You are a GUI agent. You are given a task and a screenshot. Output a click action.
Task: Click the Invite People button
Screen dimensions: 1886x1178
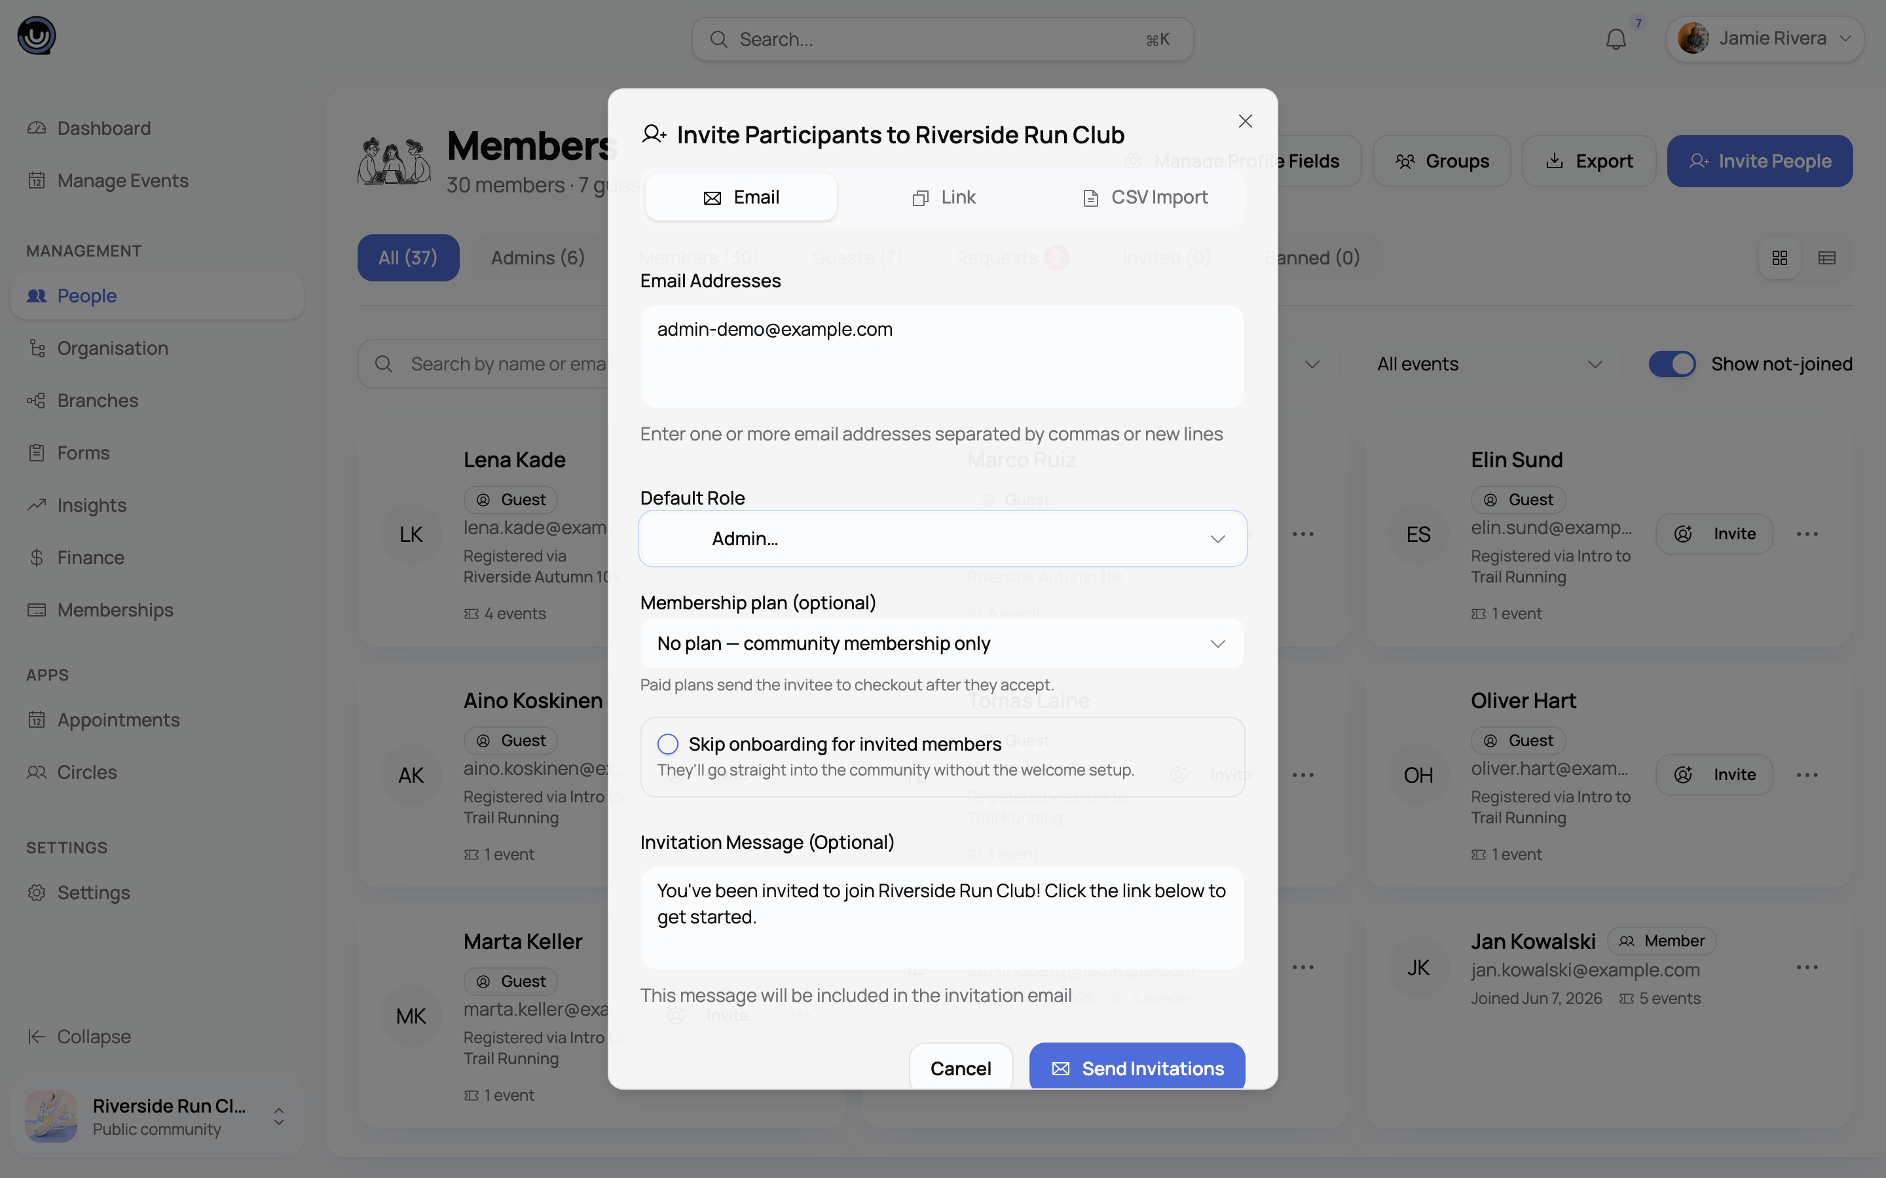coord(1760,161)
